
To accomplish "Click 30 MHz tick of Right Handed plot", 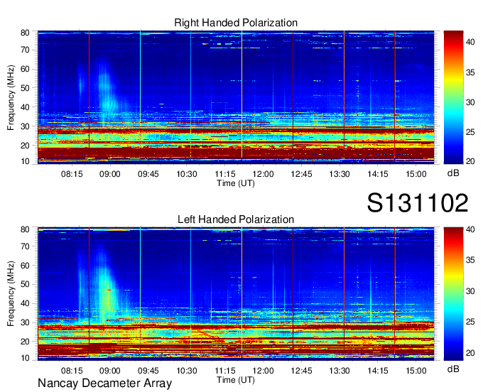I will [x=25, y=126].
